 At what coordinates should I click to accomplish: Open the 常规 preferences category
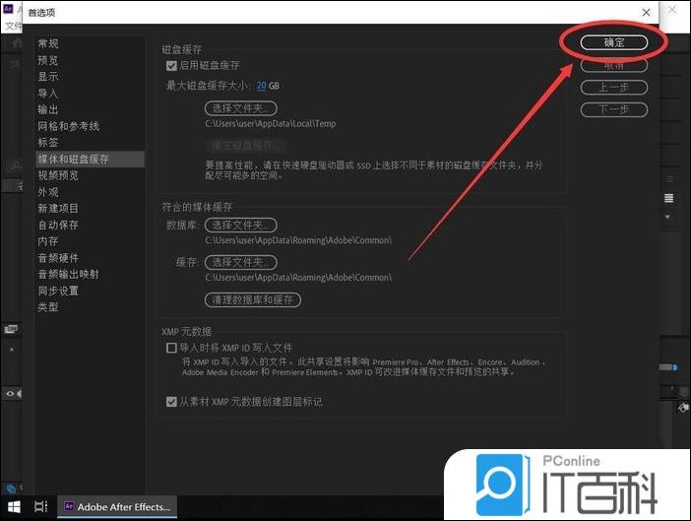point(47,43)
